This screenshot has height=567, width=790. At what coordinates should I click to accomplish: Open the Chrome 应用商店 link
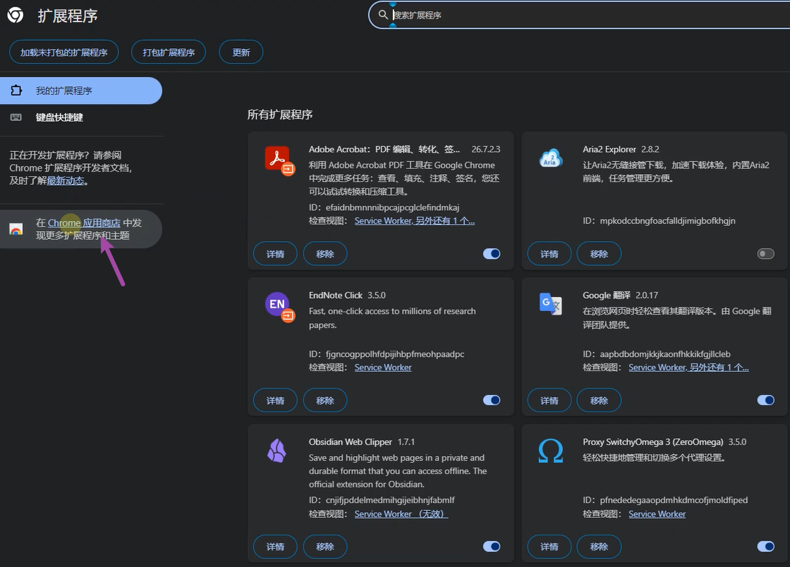tap(84, 223)
